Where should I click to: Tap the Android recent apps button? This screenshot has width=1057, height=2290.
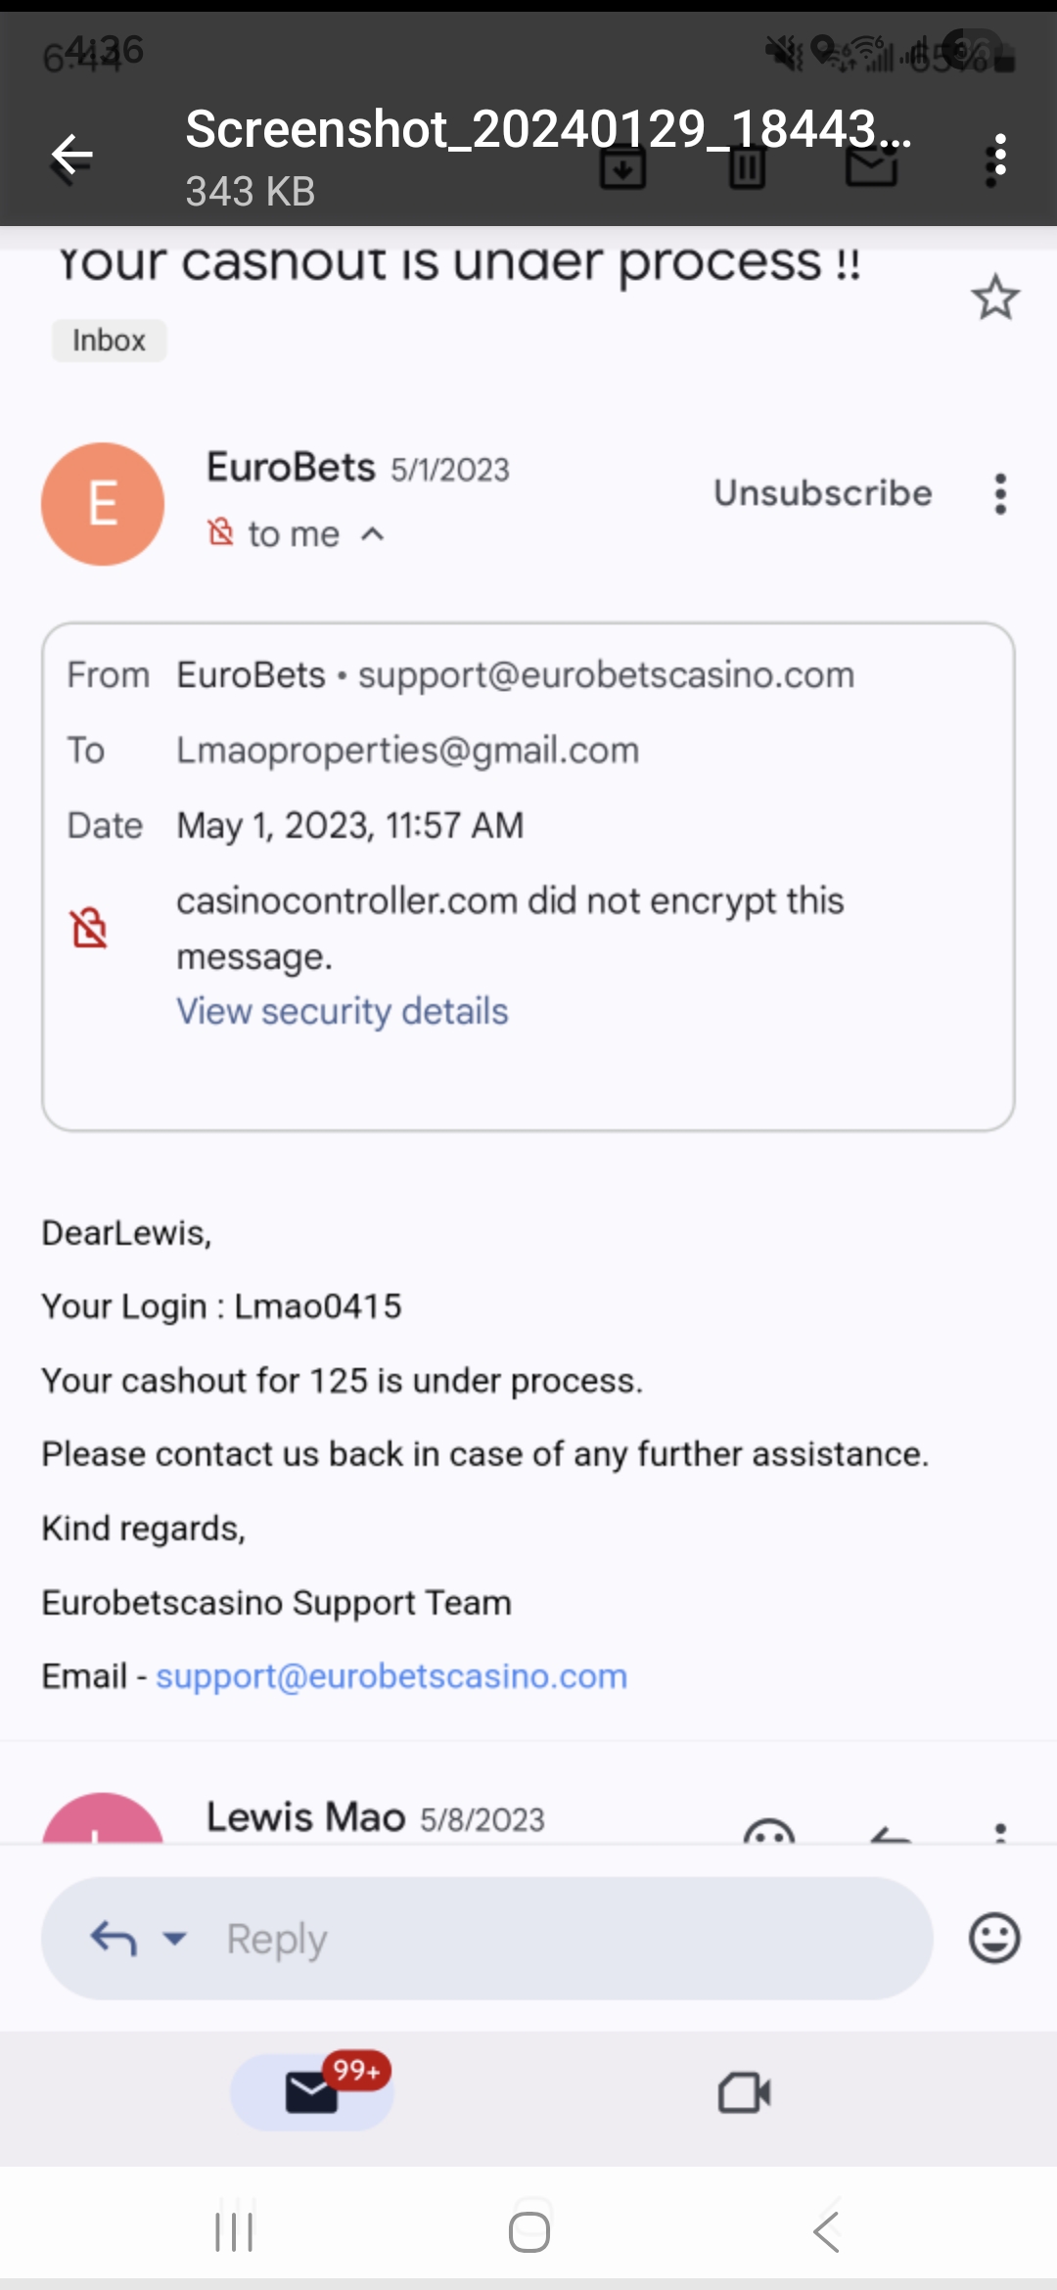tap(234, 2232)
